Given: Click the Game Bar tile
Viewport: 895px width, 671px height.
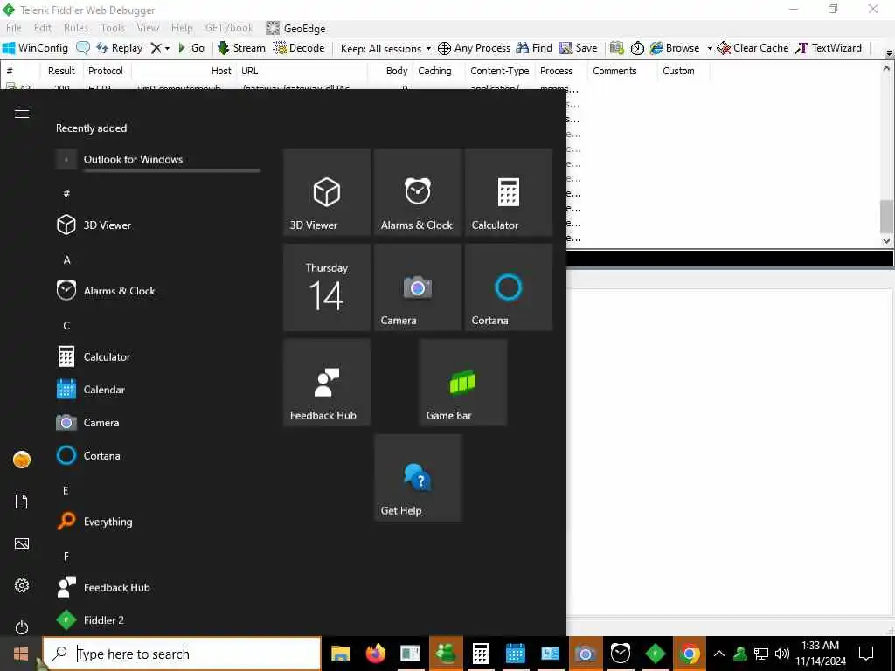Looking at the screenshot, I should (x=463, y=383).
